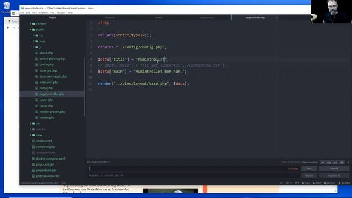Screen dimensions: 352x198
Task: Collapse the public folder chevron
Action: (30, 29)
